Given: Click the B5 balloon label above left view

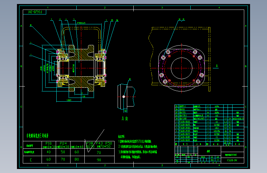Looking at the screenshot, I should [112, 20].
